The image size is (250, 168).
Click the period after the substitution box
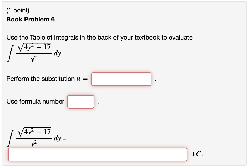point(155,80)
